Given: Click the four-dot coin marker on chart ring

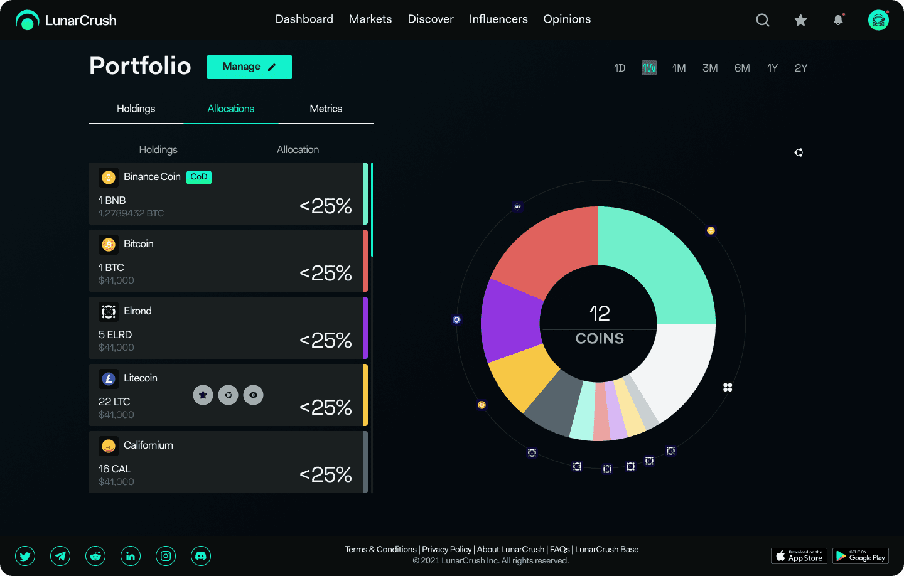Looking at the screenshot, I should 728,387.
